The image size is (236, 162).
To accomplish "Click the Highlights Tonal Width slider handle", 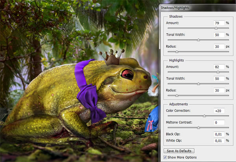I will pyautogui.click(x=199, y=84).
